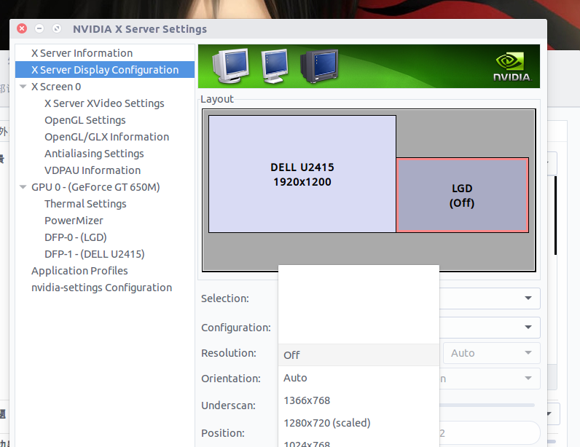Open X Server XVideo Settings

(104, 103)
